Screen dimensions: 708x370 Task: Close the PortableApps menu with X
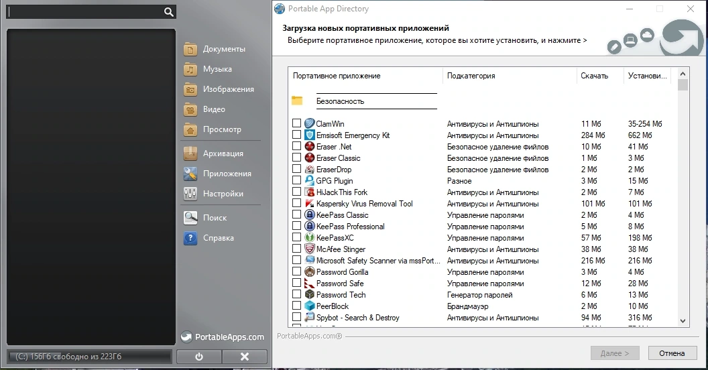click(244, 357)
